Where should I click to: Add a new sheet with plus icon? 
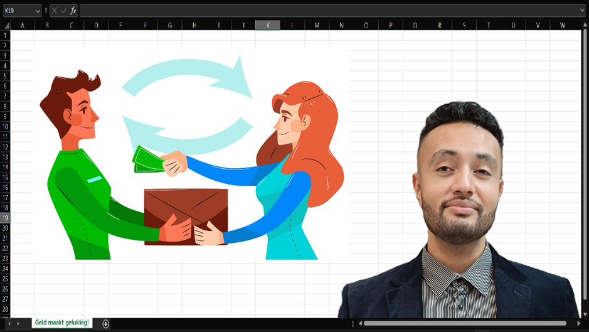point(105,324)
